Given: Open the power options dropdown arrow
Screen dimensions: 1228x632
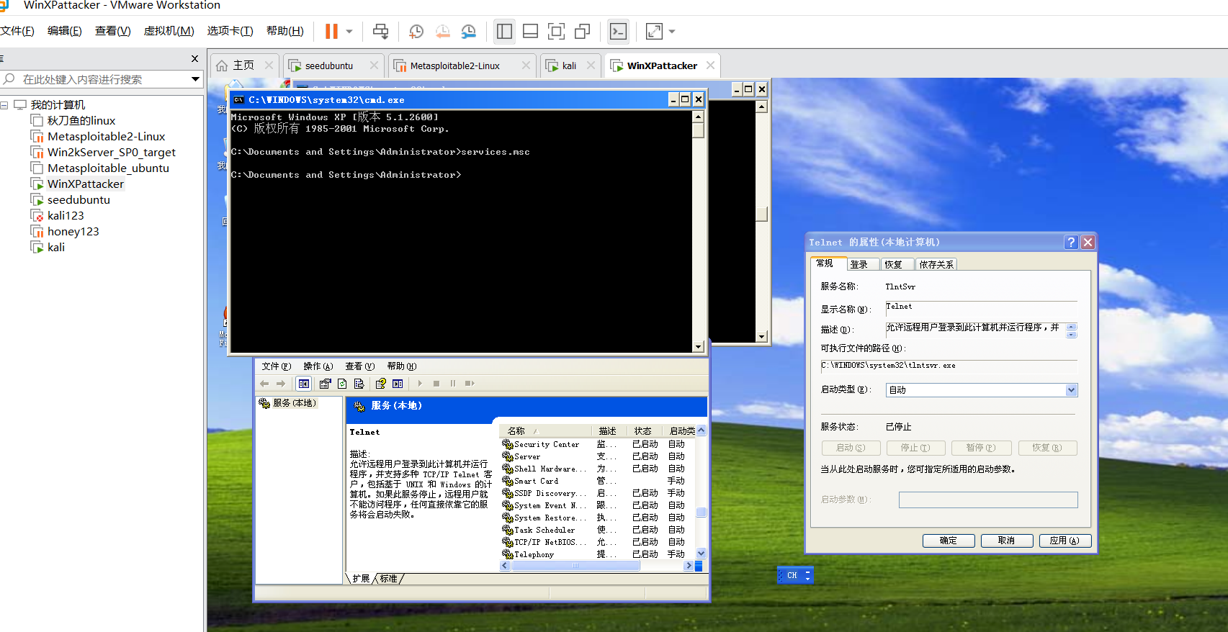Looking at the screenshot, I should [x=349, y=32].
